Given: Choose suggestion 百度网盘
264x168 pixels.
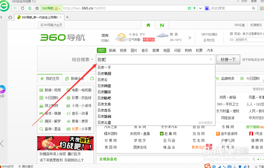Looking at the screenshot, I should [x=155, y=86].
